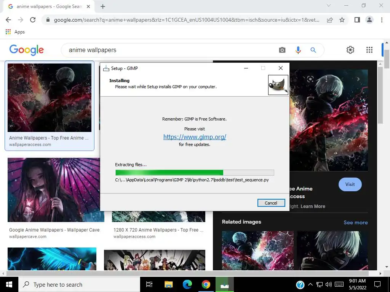
Task: Cancel the GIMP installation
Action: tap(271, 203)
